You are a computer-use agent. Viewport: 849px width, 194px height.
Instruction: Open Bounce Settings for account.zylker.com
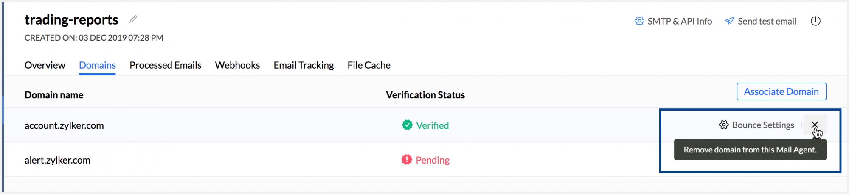click(763, 125)
